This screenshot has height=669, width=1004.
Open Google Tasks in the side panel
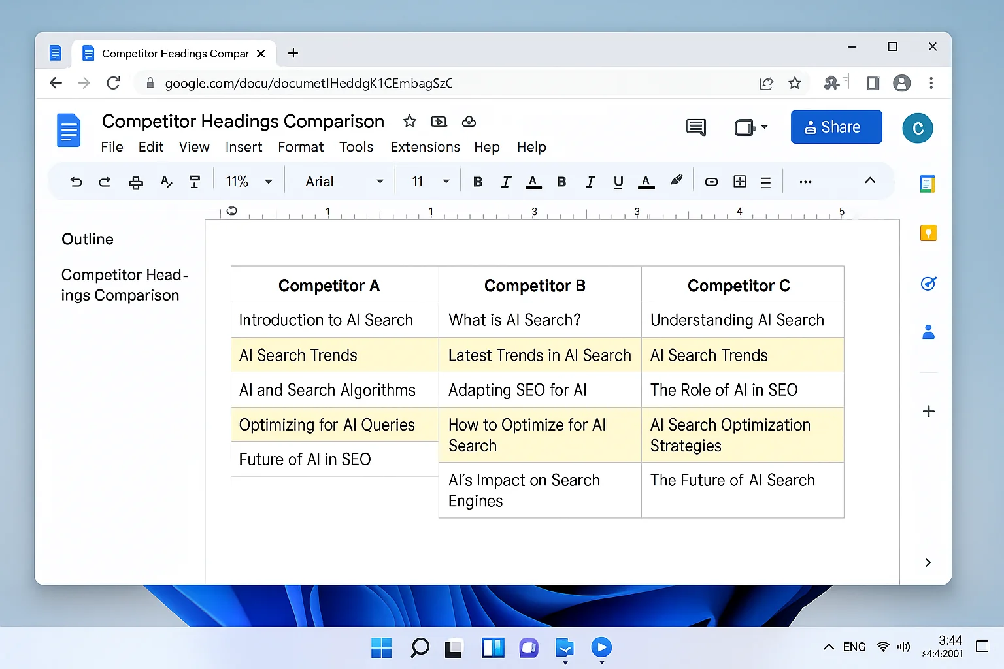click(928, 284)
